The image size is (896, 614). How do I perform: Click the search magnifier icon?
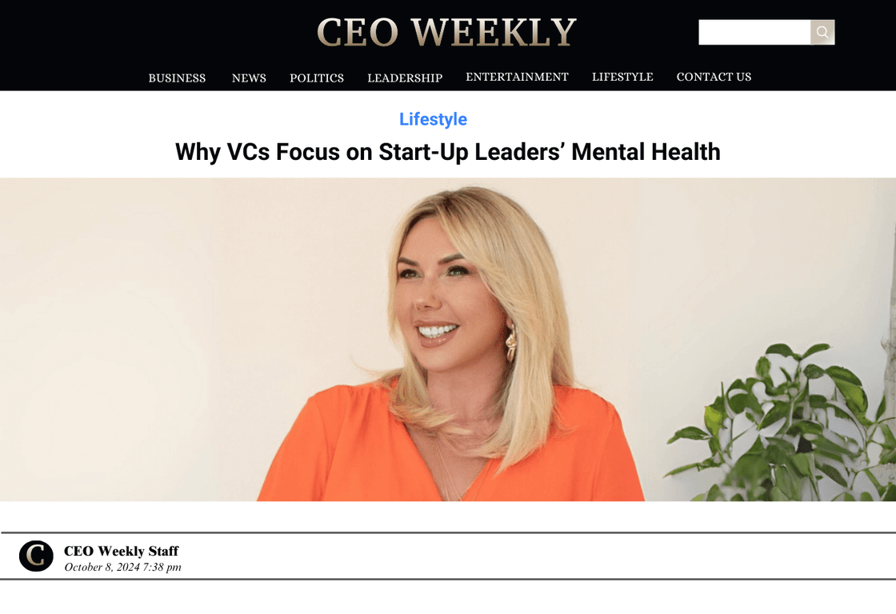point(822,33)
